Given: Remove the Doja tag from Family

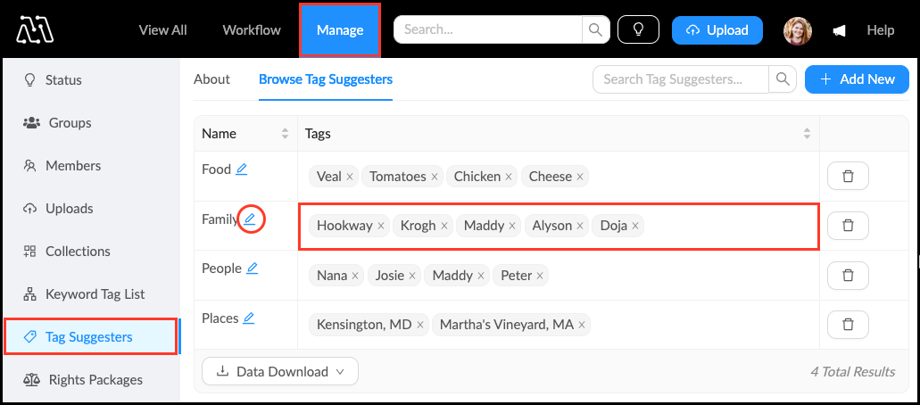Looking at the screenshot, I should pos(635,226).
